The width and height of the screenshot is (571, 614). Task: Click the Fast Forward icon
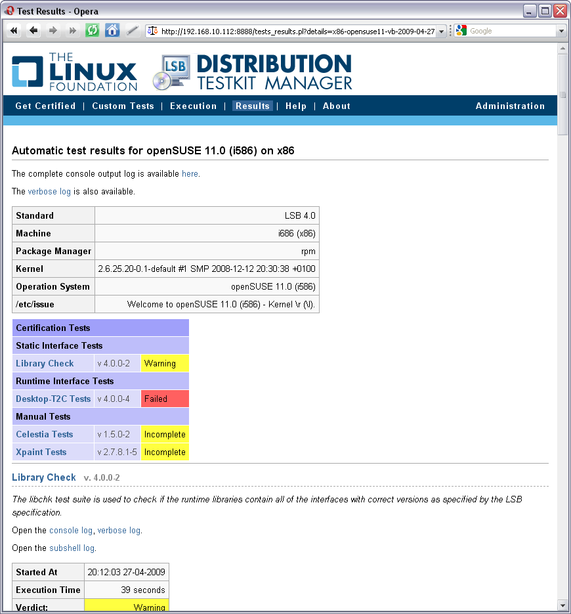point(72,31)
